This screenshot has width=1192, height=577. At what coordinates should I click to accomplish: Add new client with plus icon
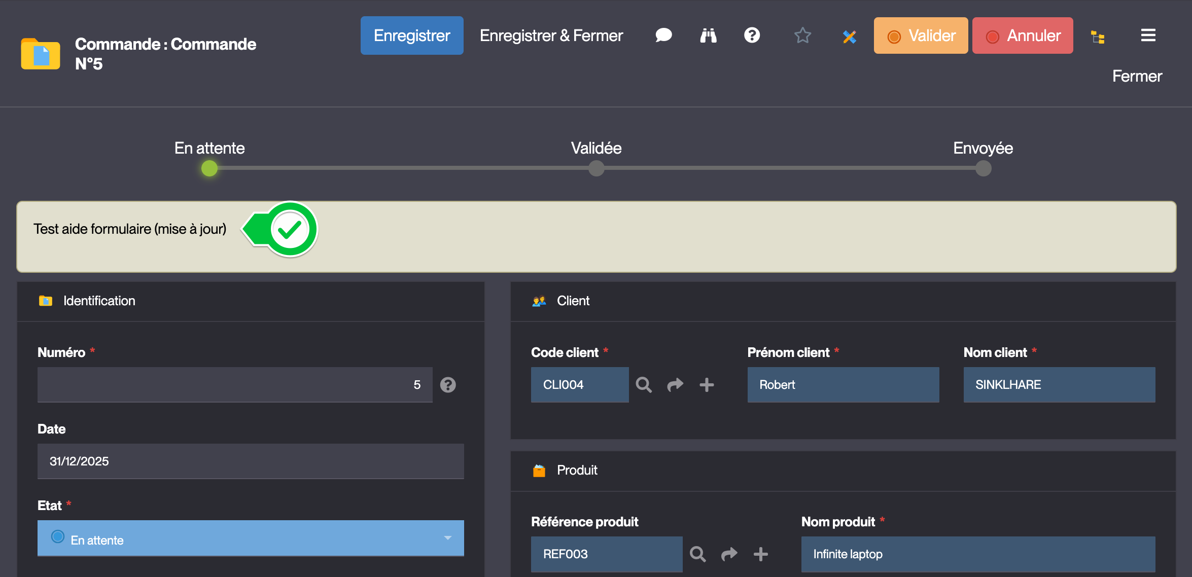707,385
